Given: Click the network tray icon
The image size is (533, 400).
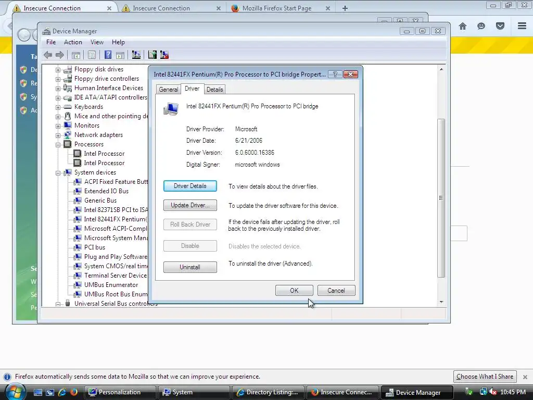Looking at the screenshot, I should tap(483, 392).
